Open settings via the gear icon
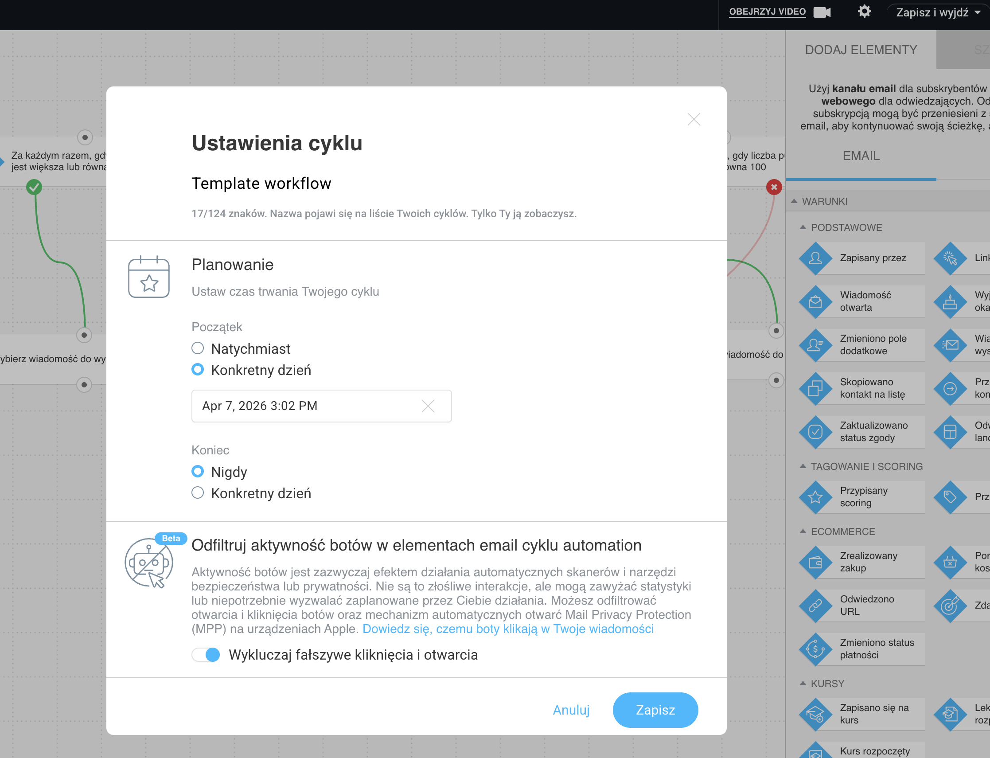 pyautogui.click(x=864, y=11)
